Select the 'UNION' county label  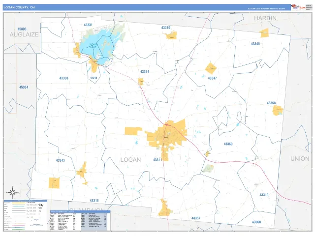[300, 159]
